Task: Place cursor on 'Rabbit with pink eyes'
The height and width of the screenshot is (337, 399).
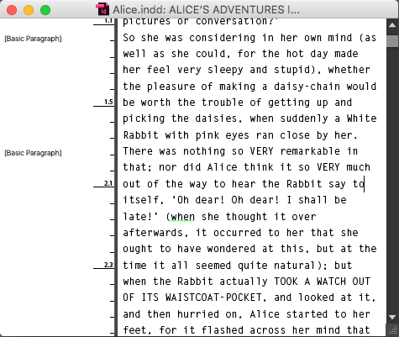Action: point(186,135)
